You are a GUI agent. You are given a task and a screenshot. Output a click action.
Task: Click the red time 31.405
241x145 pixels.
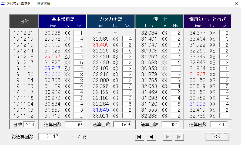point(101,45)
